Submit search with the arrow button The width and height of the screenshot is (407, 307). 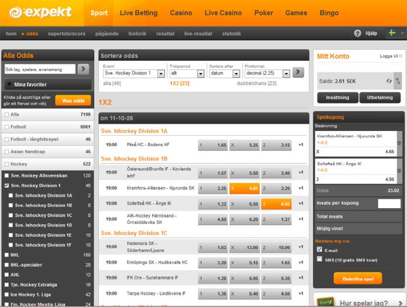coord(83,69)
